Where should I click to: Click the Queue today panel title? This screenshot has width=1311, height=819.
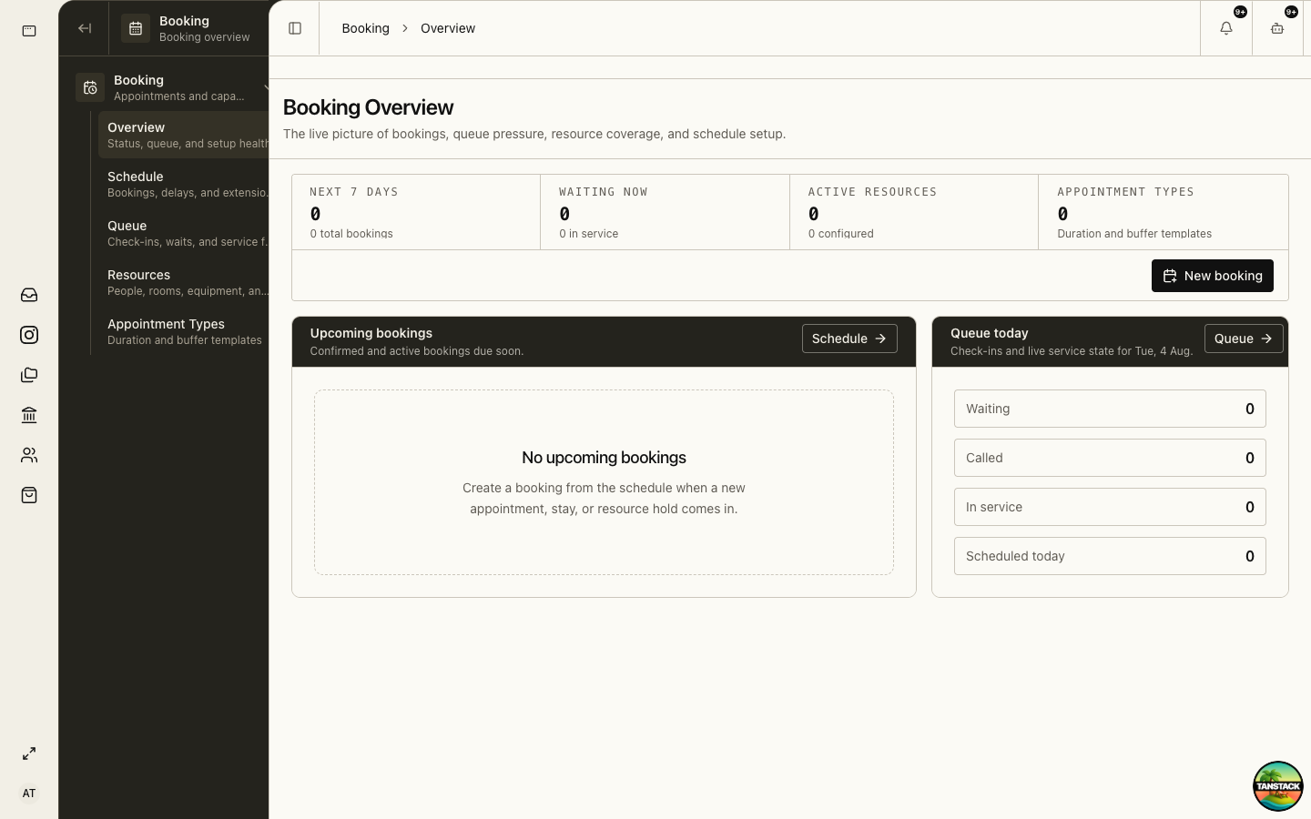click(990, 333)
